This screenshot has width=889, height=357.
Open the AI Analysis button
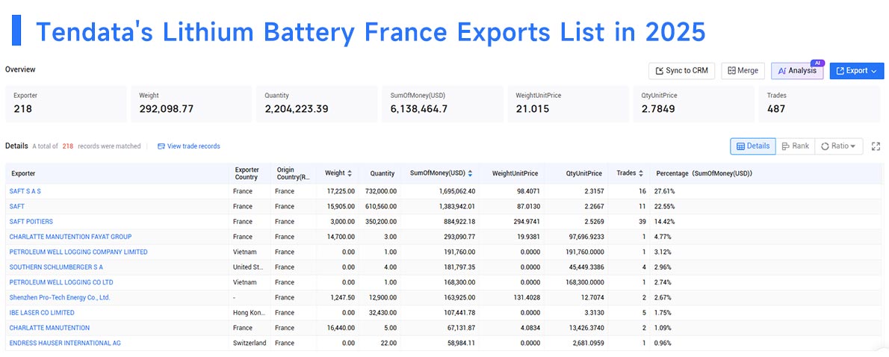click(x=797, y=71)
